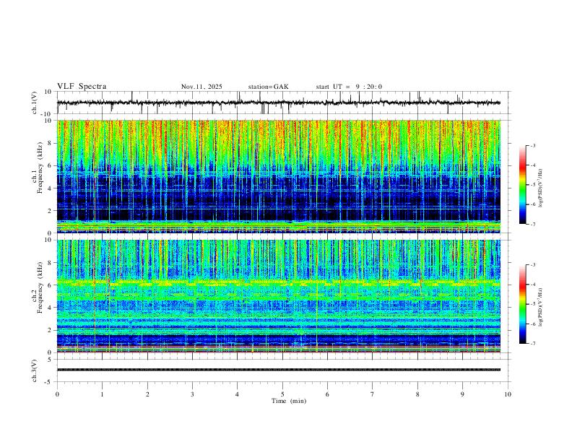Click the "5" tick on ch.3(V) axis
572x442 pixels.
point(51,360)
